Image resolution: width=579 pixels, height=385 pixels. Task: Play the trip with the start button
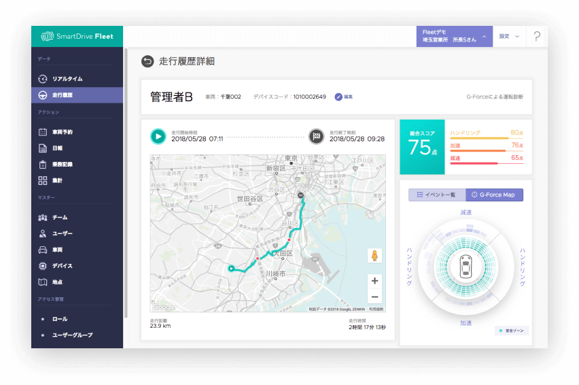pyautogui.click(x=158, y=136)
